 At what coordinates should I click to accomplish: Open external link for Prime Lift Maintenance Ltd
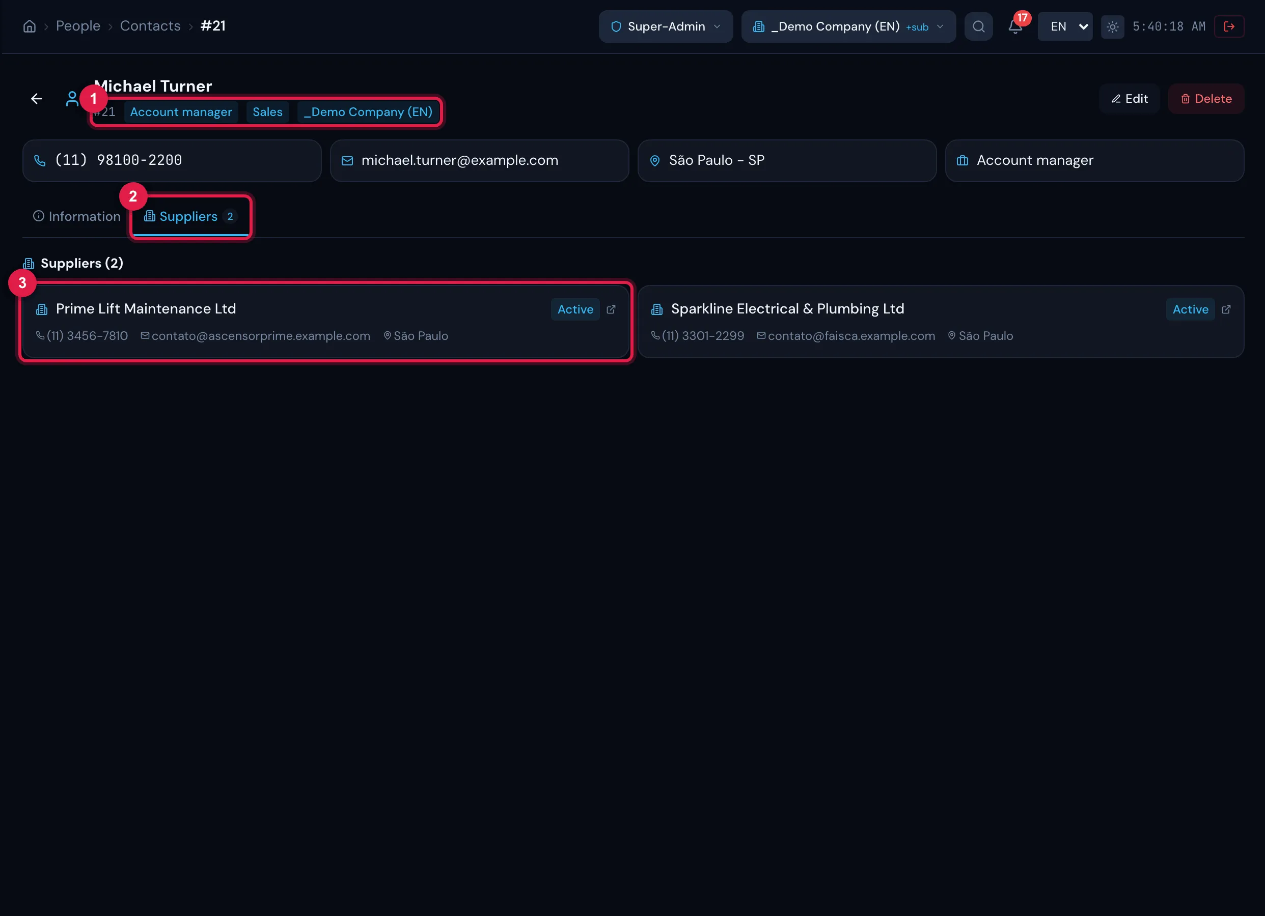coord(611,309)
